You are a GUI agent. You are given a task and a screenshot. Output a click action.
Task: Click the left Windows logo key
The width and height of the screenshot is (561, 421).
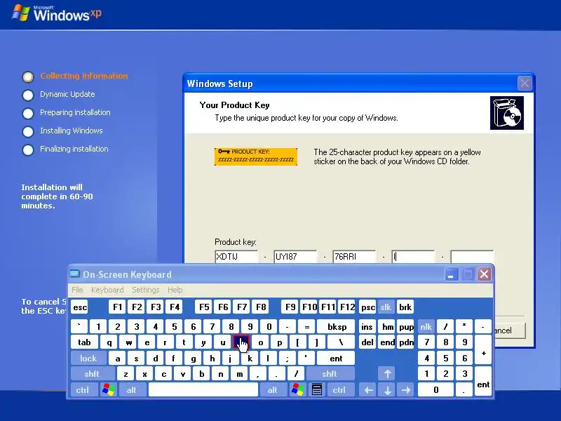pyautogui.click(x=109, y=389)
